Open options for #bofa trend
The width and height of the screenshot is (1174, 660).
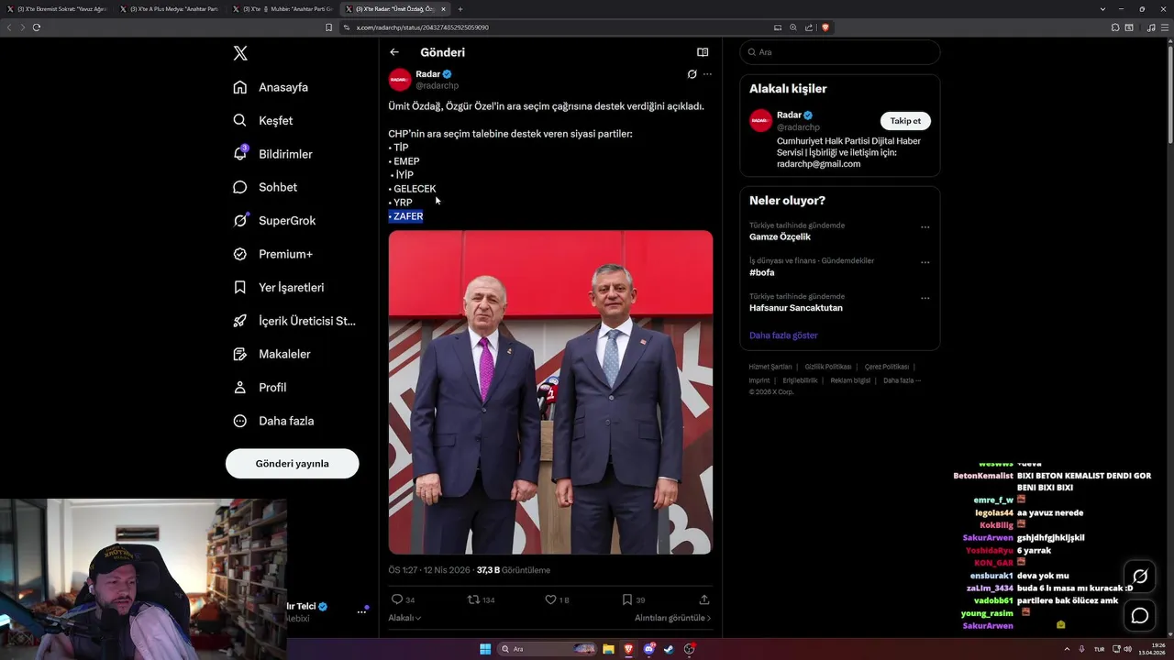(x=925, y=263)
